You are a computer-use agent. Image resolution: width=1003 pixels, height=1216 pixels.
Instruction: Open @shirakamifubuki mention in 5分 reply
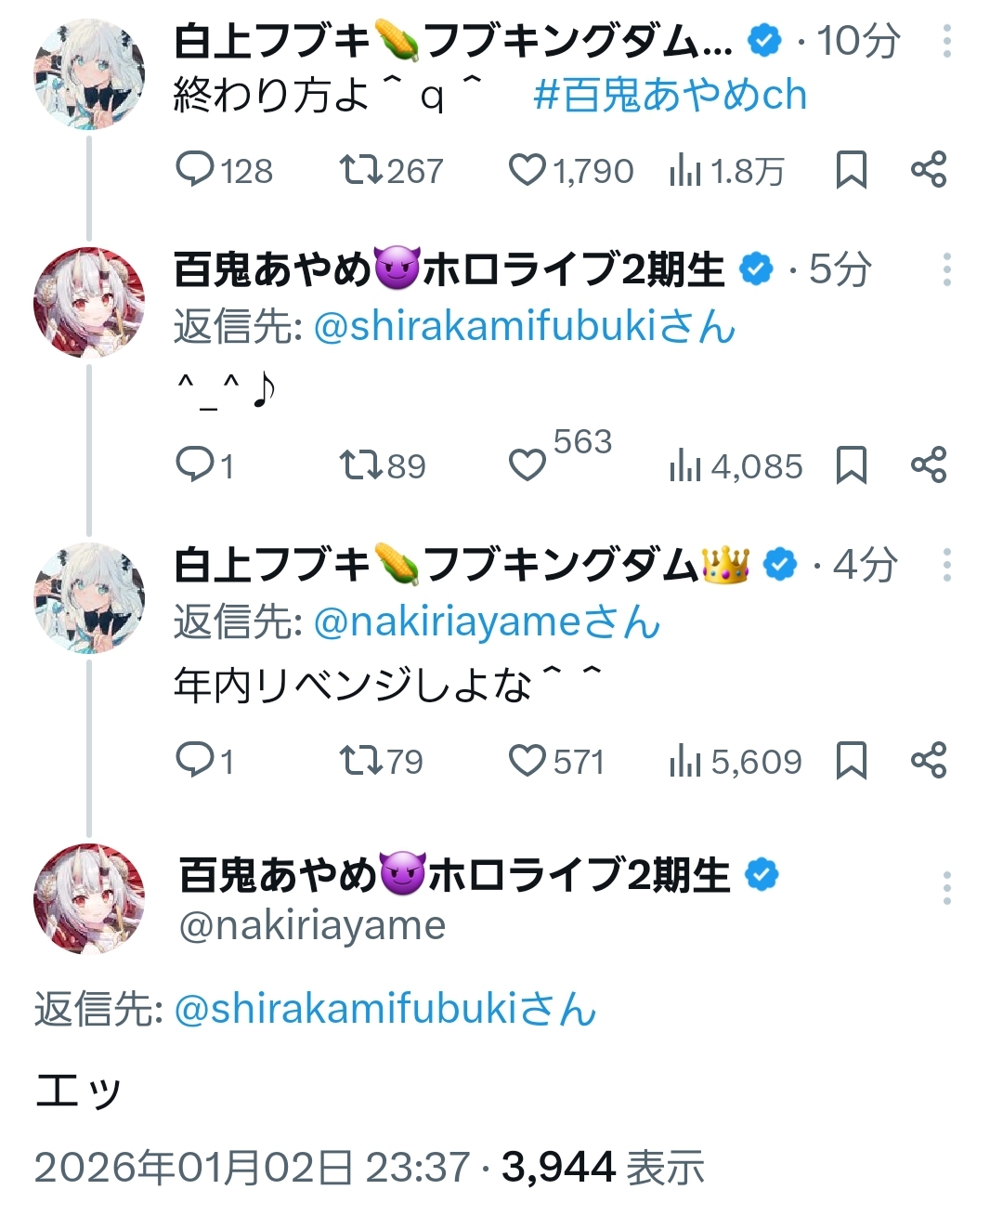[x=524, y=326]
